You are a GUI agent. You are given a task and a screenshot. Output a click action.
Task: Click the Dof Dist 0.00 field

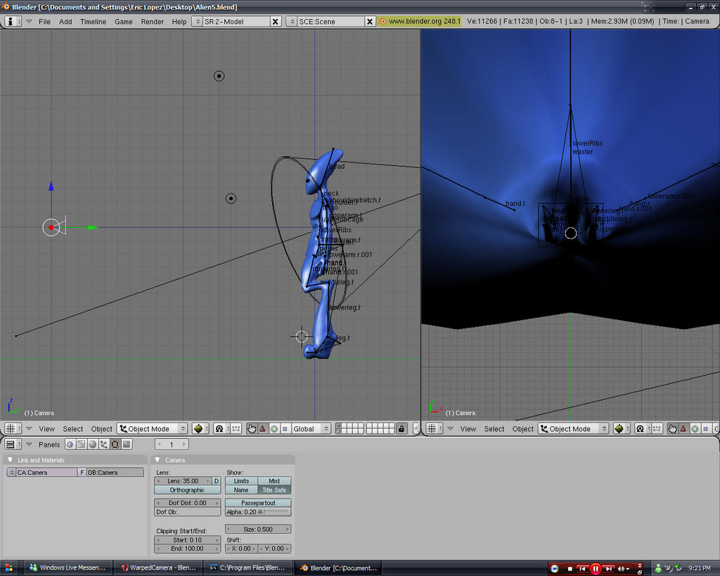[187, 503]
